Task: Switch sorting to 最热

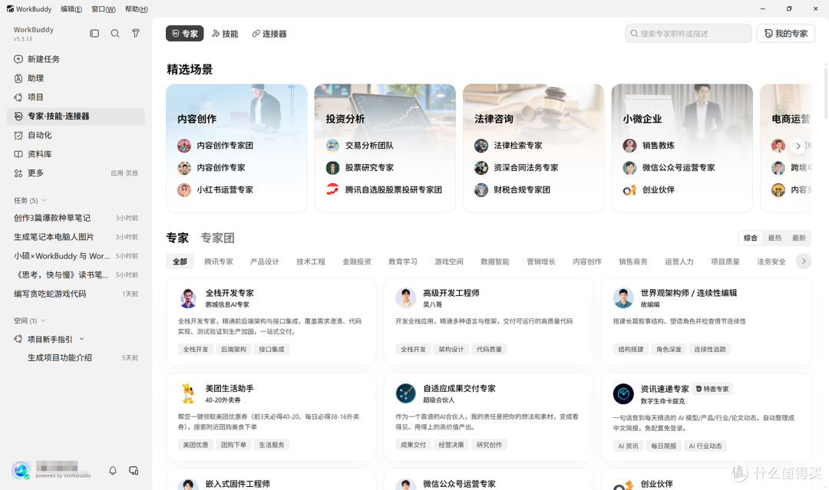Action: (x=775, y=238)
